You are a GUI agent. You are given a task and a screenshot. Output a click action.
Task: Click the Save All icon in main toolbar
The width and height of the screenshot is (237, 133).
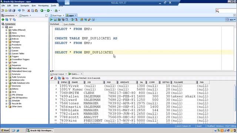pyautogui.click(x=14, y=11)
